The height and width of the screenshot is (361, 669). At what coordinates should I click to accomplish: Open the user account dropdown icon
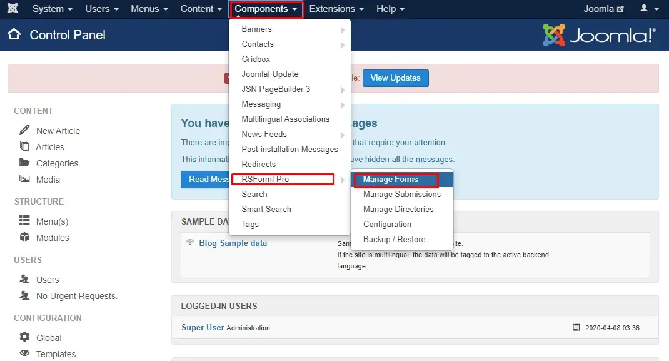tap(649, 8)
